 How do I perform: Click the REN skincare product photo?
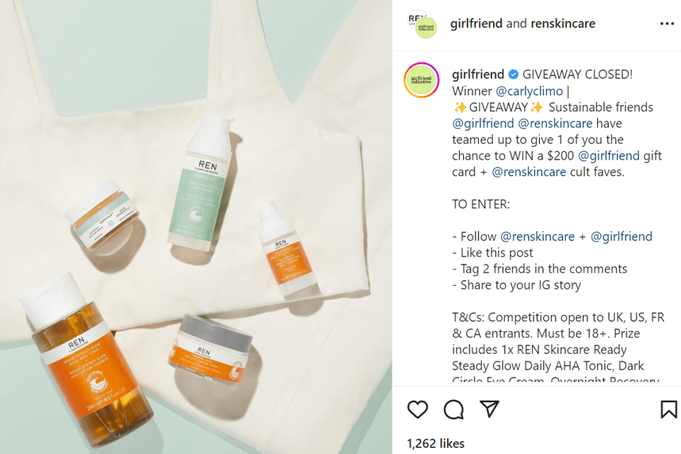pos(196,227)
